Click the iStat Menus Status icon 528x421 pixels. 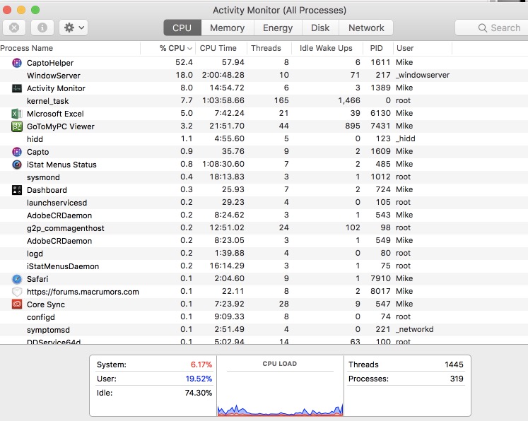(16, 165)
